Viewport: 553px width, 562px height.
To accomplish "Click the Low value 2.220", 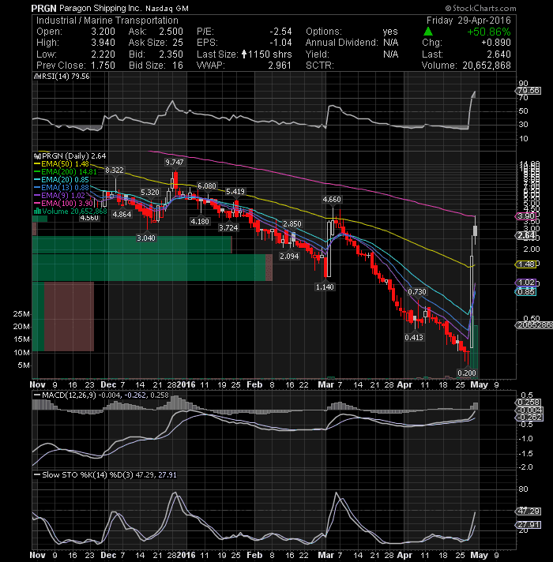I will tap(103, 54).
